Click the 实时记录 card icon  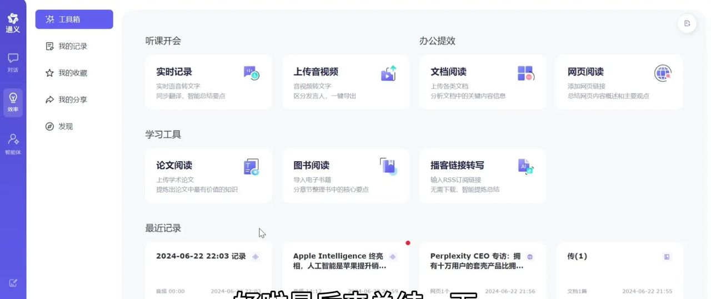click(x=251, y=73)
